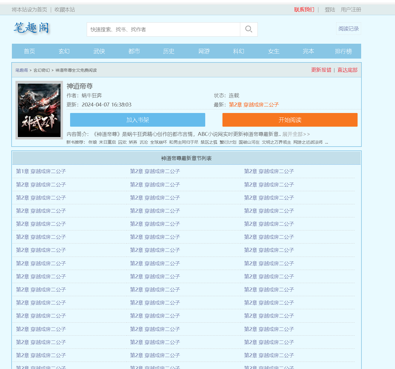Image resolution: width=395 pixels, height=369 pixels.
Task: Select 玄幻 category in navigation
Action: tap(64, 51)
